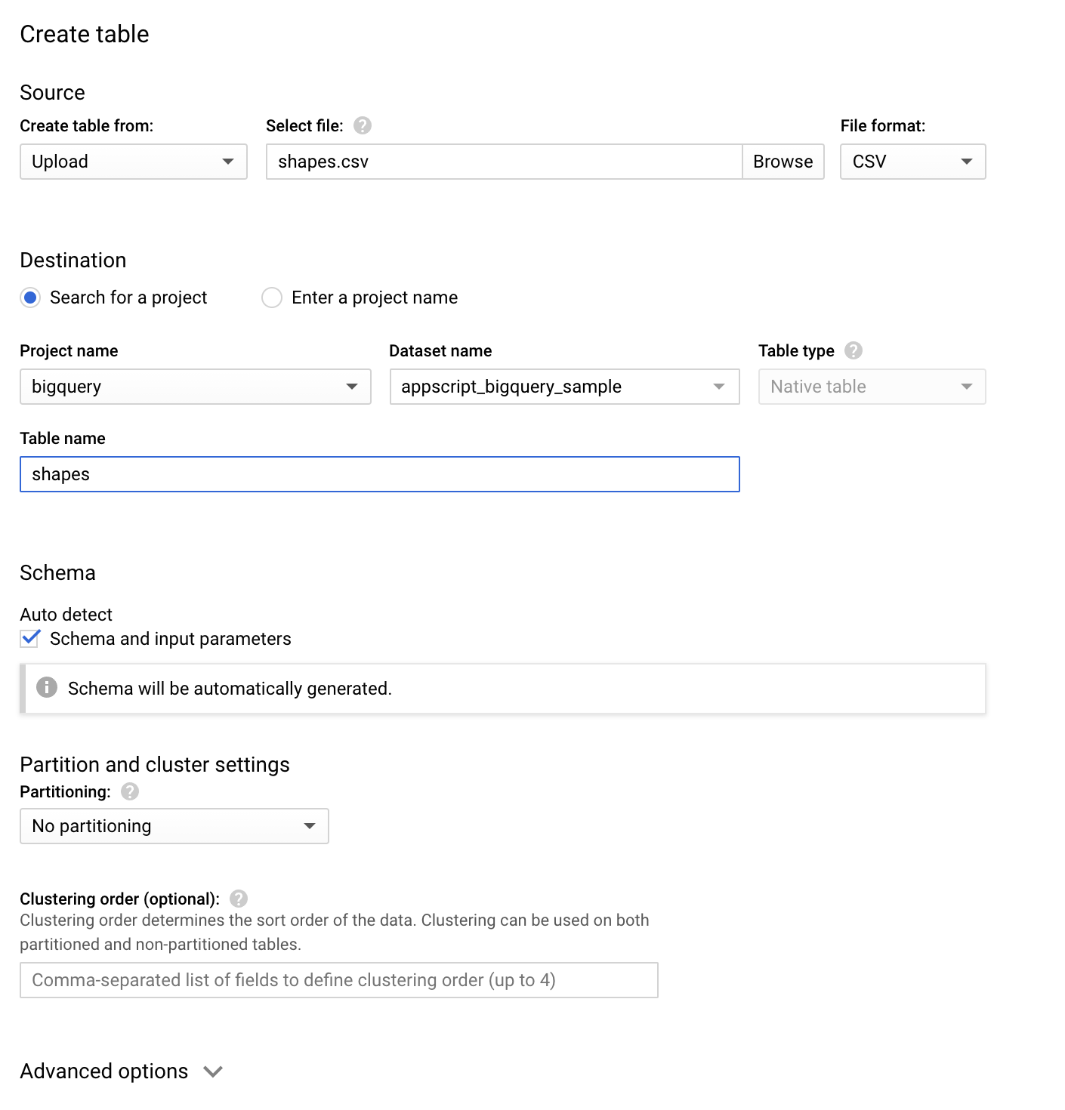Click the help icon next to Partitioning
The height and width of the screenshot is (1110, 1065).
pyautogui.click(x=129, y=792)
